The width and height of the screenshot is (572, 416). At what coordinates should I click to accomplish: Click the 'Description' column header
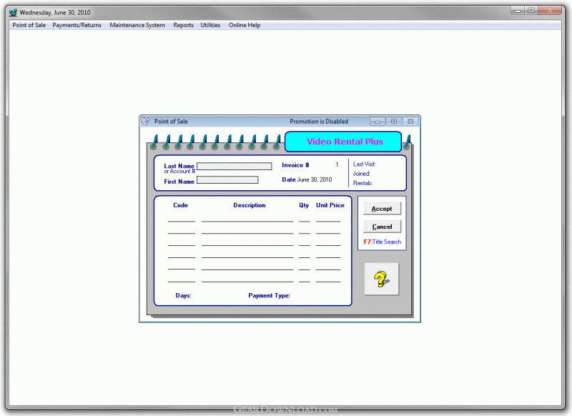click(x=250, y=205)
